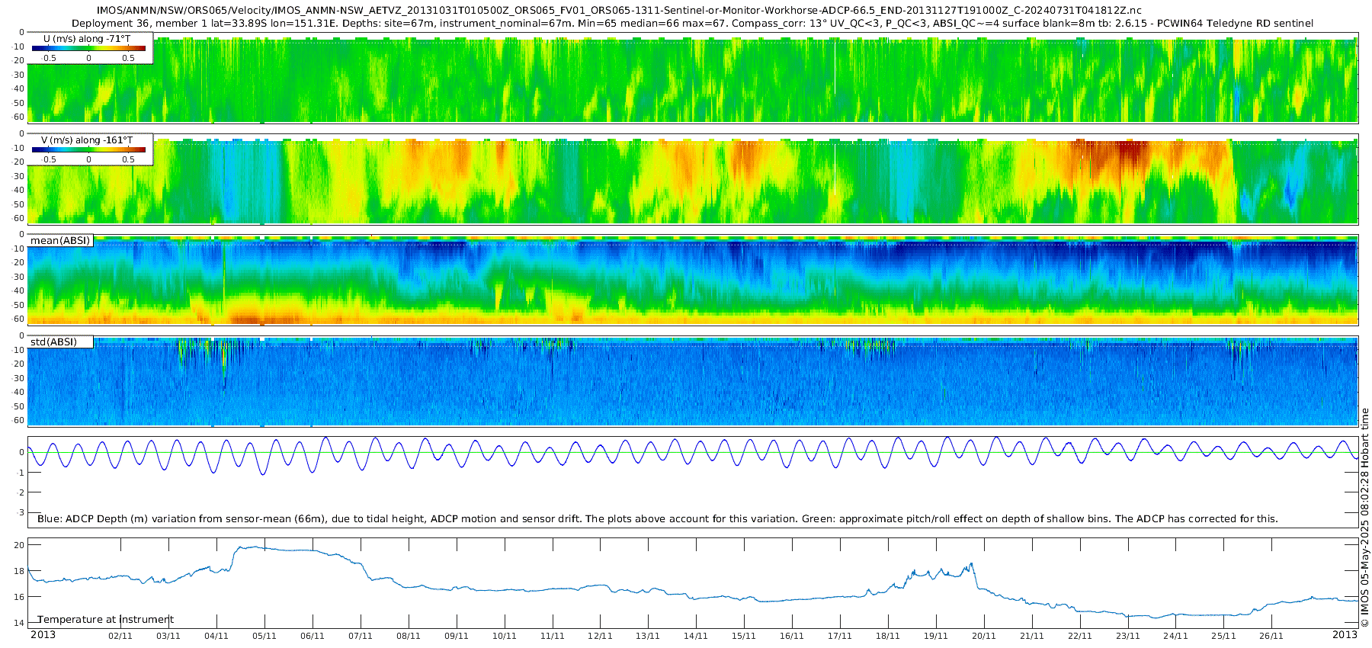Click the 08/11 date tick label
Screen dimensions: 1372x648
pyautogui.click(x=409, y=636)
